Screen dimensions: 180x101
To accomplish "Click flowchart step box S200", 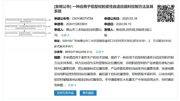I will tap(26, 27).
